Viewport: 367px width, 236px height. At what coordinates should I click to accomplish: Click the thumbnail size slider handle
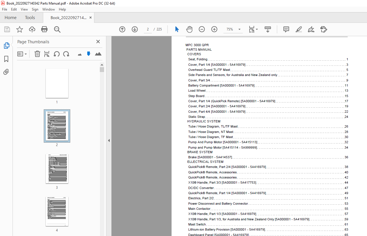[89, 54]
